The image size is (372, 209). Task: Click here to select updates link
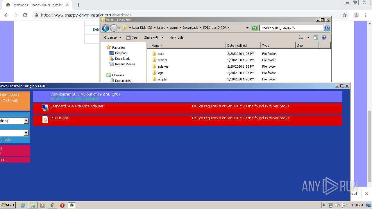pos(75,99)
